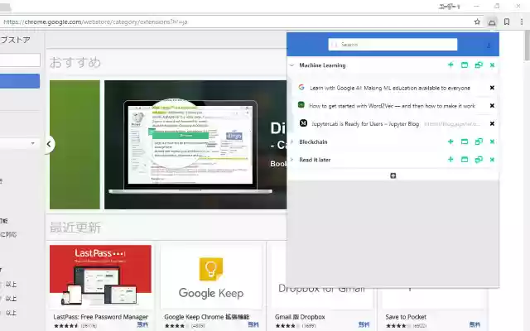
Task: Delete the Machine Learning group
Action: pyautogui.click(x=492, y=65)
